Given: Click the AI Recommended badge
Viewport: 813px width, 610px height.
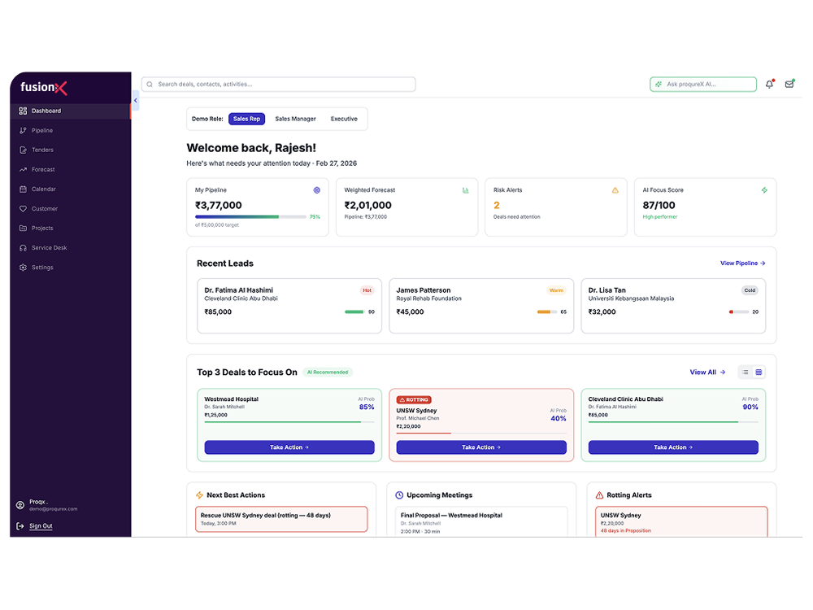Looking at the screenshot, I should point(328,373).
